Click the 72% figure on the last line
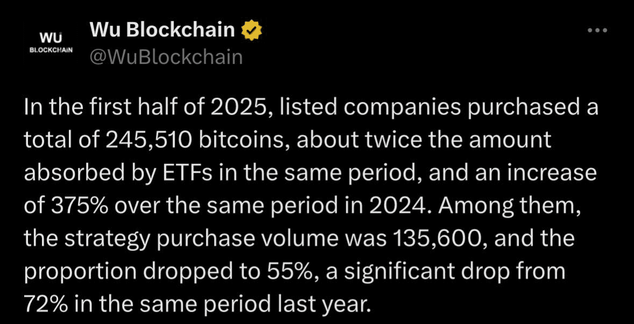Image resolution: width=634 pixels, height=324 pixels. pyautogui.click(x=46, y=305)
